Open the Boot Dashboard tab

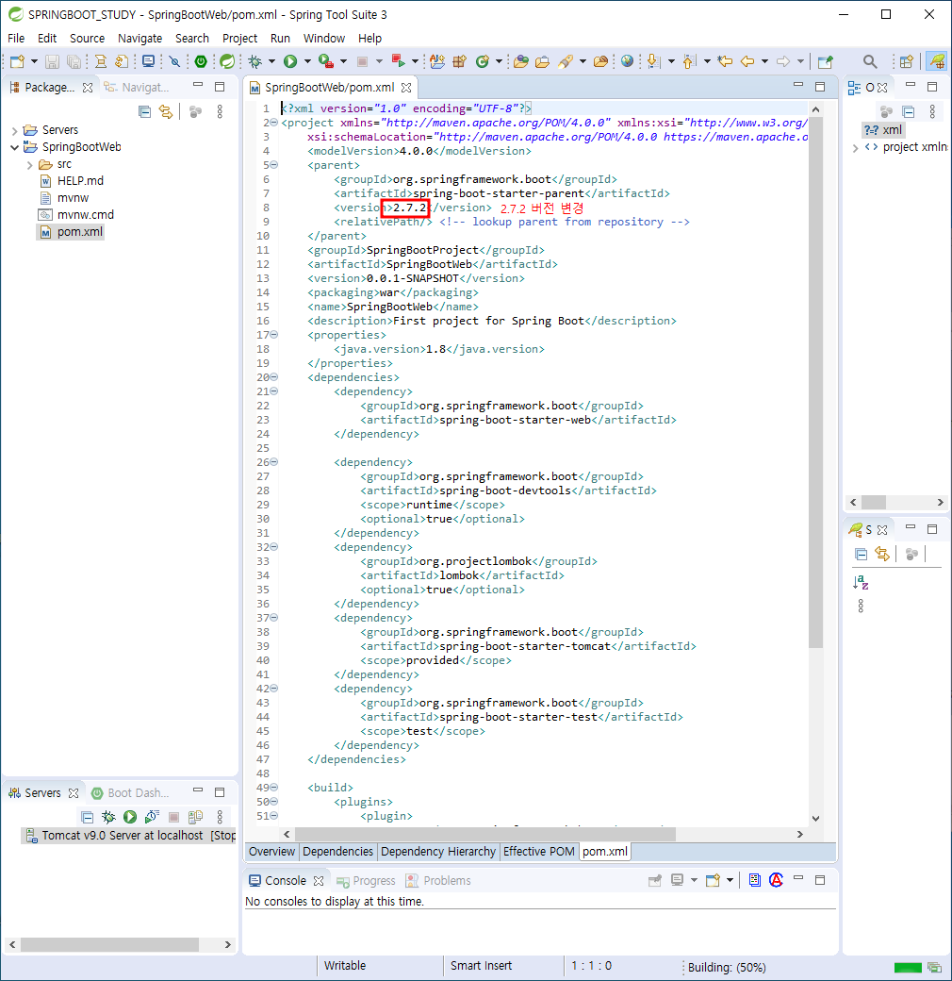(x=131, y=792)
